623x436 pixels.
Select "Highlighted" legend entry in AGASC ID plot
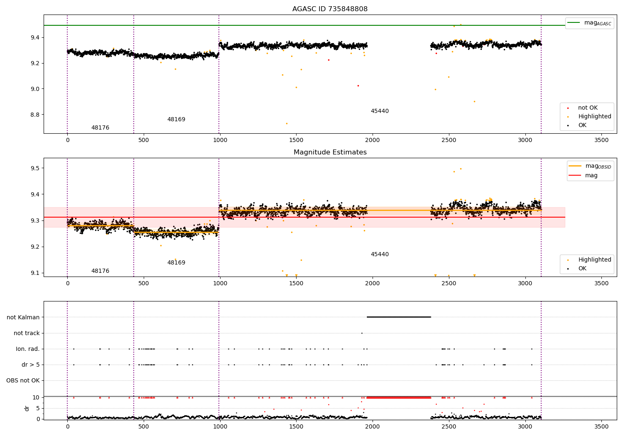pyautogui.click(x=594, y=117)
